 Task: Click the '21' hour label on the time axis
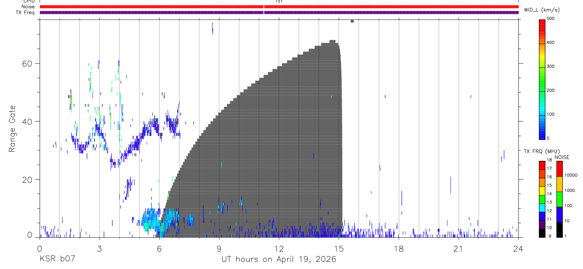click(458, 248)
